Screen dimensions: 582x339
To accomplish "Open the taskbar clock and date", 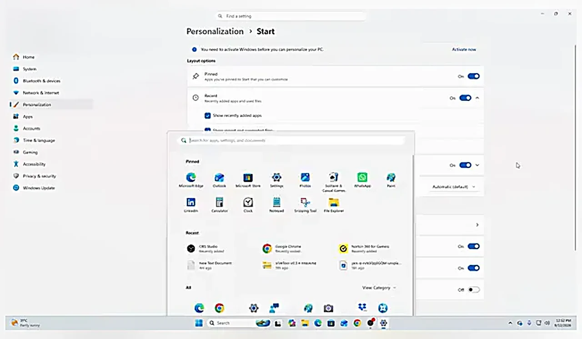I will click(x=563, y=323).
